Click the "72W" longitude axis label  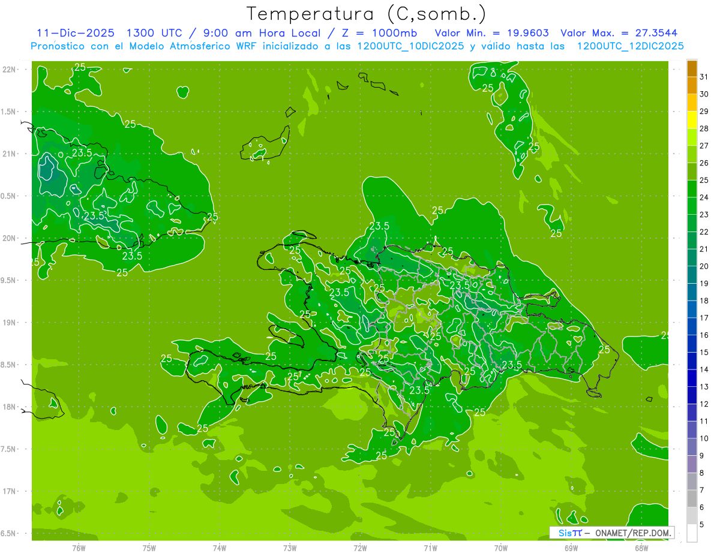tap(360, 548)
